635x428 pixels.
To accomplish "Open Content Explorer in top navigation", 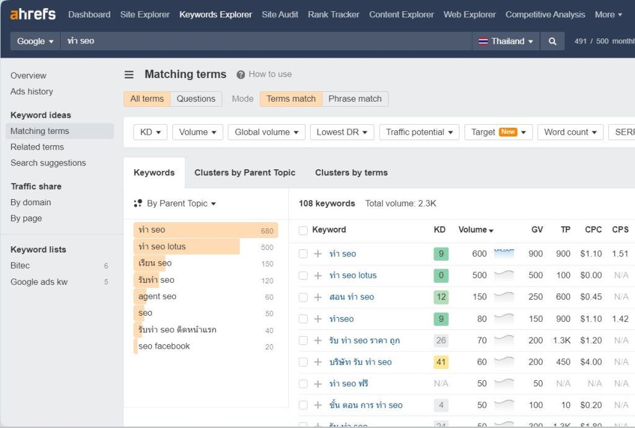I will [x=401, y=15].
